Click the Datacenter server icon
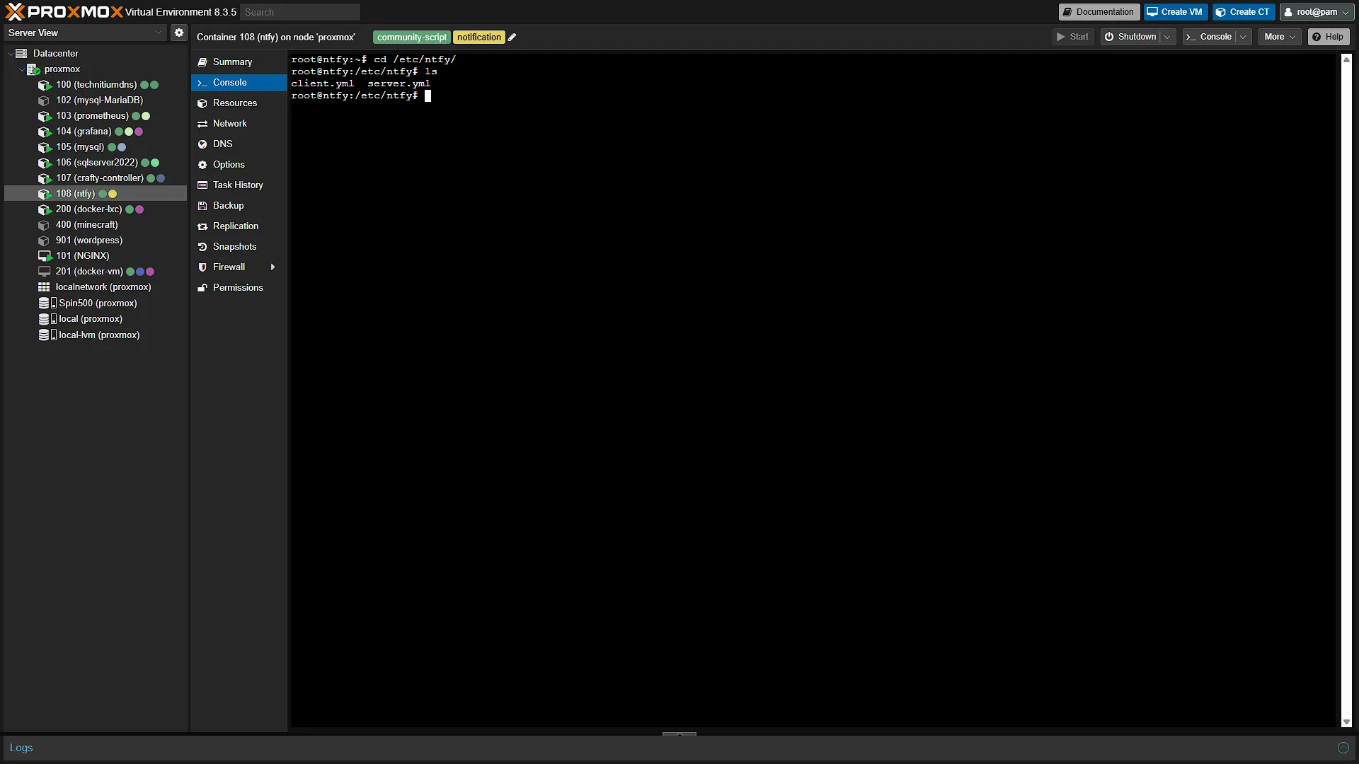 pos(21,54)
